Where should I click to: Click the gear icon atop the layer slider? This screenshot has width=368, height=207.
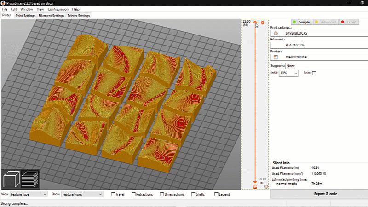pyautogui.click(x=263, y=23)
